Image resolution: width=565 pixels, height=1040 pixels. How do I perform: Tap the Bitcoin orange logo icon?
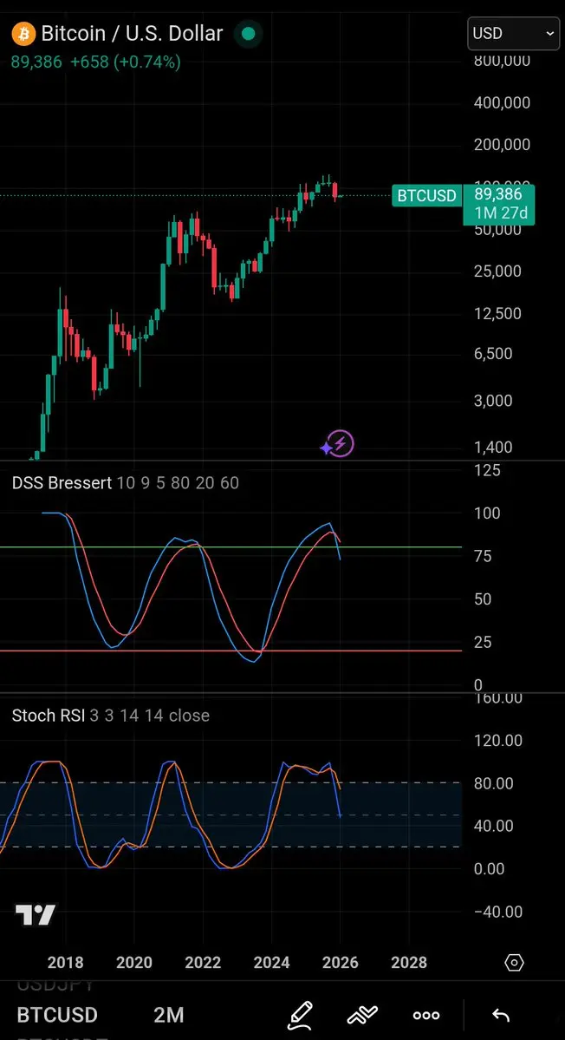24,33
